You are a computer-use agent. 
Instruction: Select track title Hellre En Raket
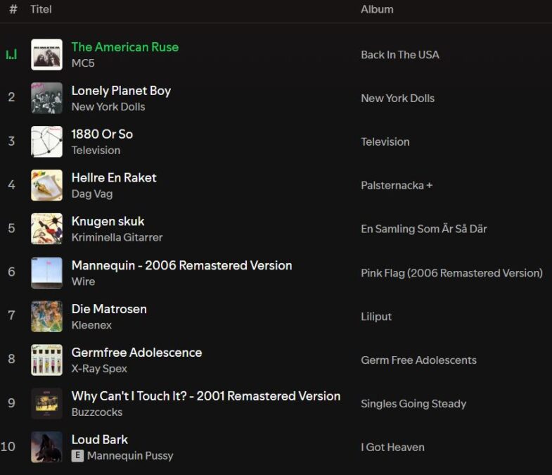(114, 177)
